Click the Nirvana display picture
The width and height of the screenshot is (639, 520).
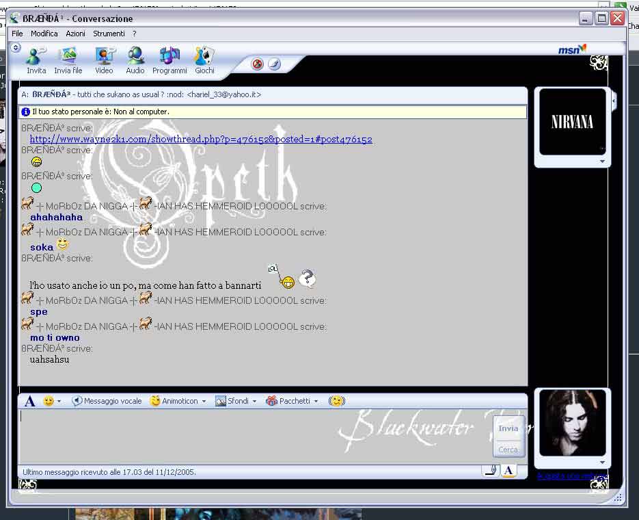572,122
